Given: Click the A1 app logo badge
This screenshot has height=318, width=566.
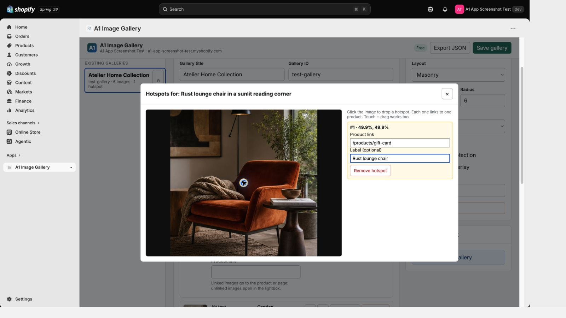Looking at the screenshot, I should [x=92, y=48].
